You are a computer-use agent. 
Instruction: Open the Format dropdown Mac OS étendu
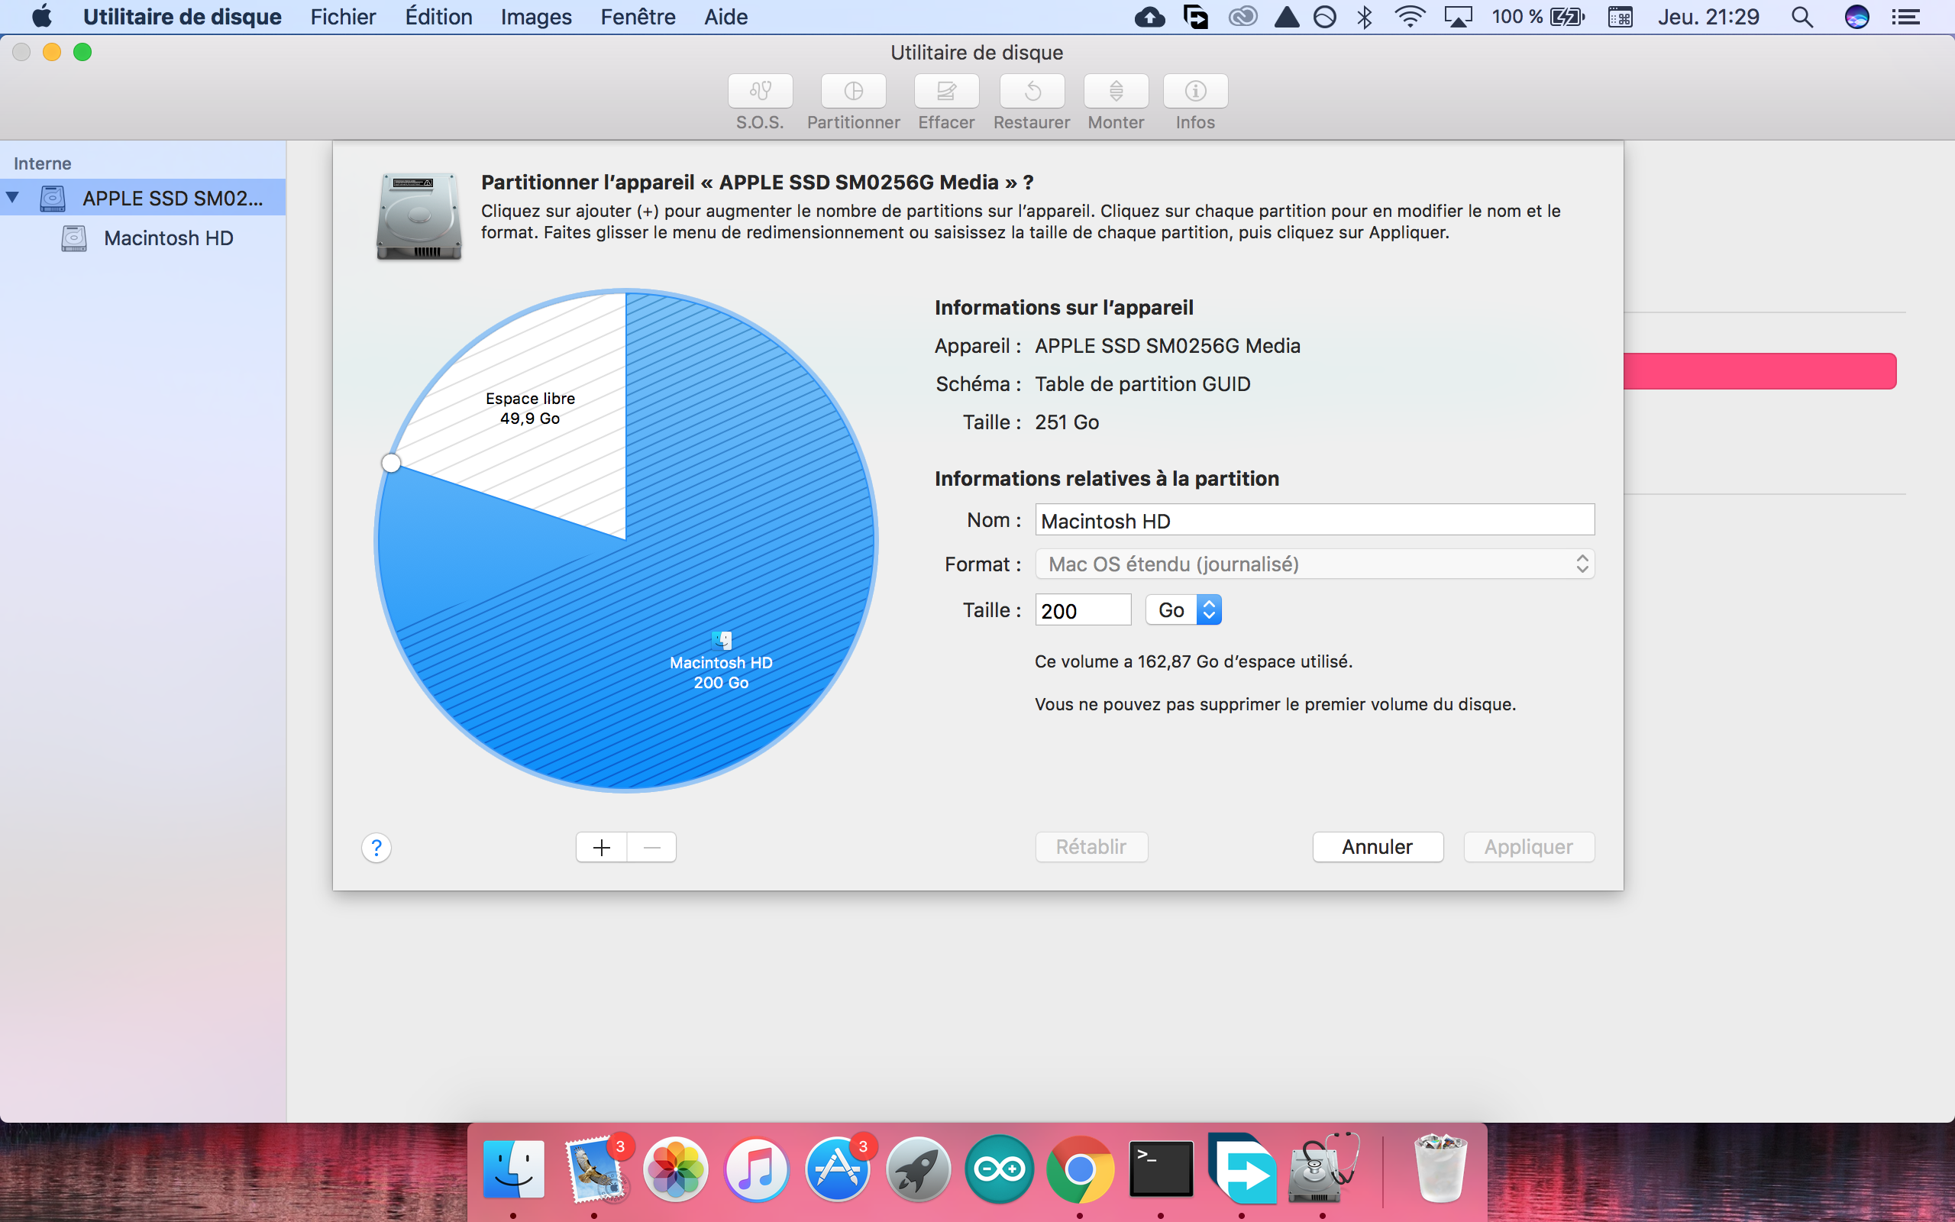coord(1314,564)
